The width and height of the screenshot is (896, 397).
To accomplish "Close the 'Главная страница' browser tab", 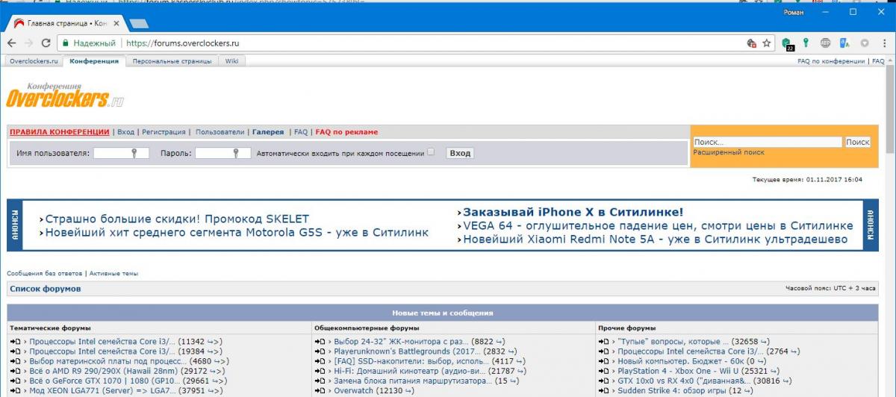I will 118,23.
